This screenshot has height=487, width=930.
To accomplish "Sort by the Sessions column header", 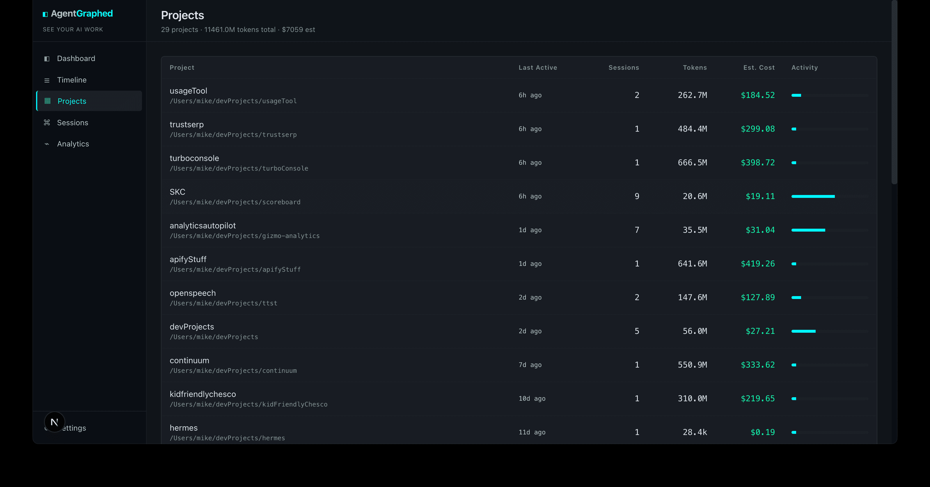I will tap(624, 67).
